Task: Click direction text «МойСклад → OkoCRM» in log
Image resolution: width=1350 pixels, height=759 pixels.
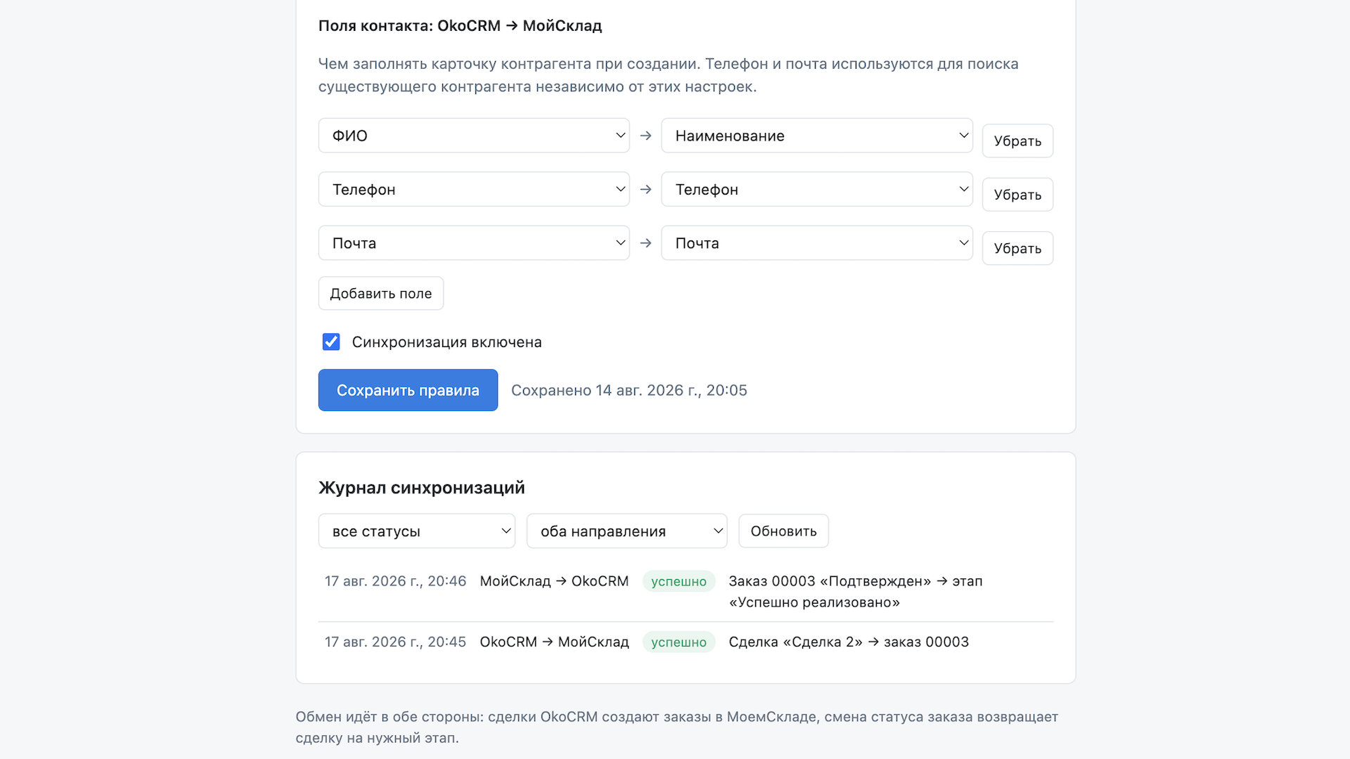Action: [554, 581]
